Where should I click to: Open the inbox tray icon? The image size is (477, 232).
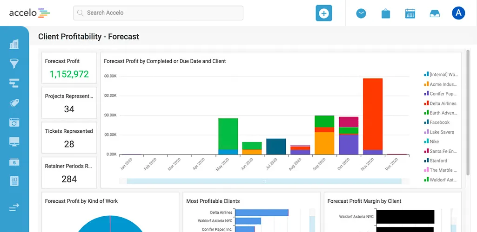[435, 13]
